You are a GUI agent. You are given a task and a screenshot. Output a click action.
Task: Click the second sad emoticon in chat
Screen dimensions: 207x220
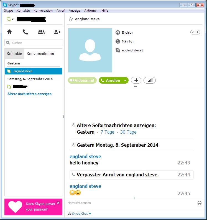coord(78,192)
